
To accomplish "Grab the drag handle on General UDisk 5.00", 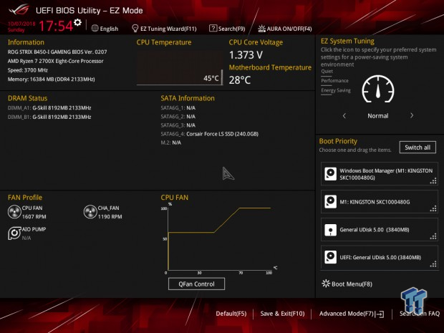I will [x=433, y=236].
